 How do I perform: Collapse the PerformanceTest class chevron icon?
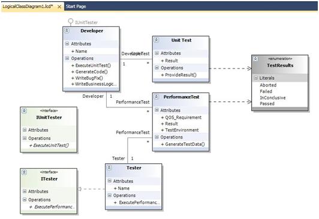157,97
